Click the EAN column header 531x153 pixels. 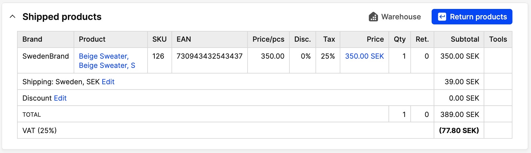[184, 39]
